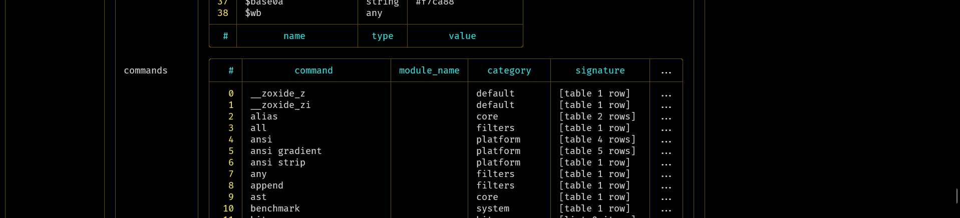
Task: Click the 'filters' category in all row
Action: [495, 128]
